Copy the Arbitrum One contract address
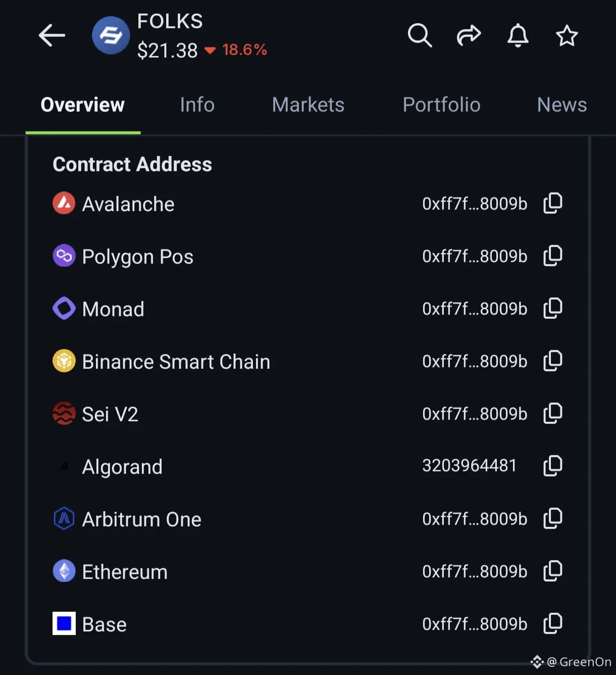 pyautogui.click(x=553, y=518)
